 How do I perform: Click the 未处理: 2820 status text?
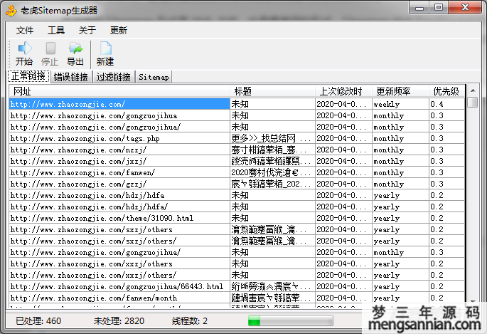(x=119, y=321)
